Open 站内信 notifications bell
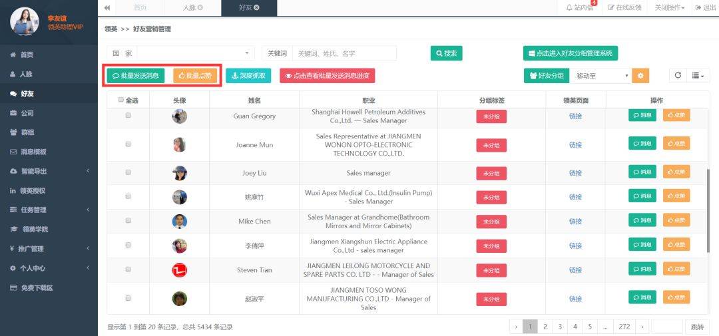Screen dimensions: 719x336 coord(580,8)
